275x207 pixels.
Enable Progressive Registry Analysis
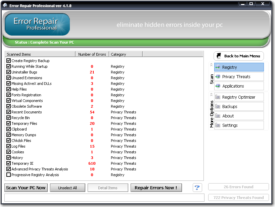[8, 175]
